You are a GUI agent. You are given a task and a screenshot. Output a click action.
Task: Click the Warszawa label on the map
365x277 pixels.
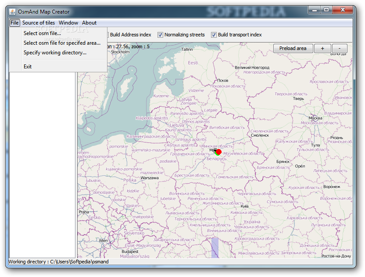point(150,178)
